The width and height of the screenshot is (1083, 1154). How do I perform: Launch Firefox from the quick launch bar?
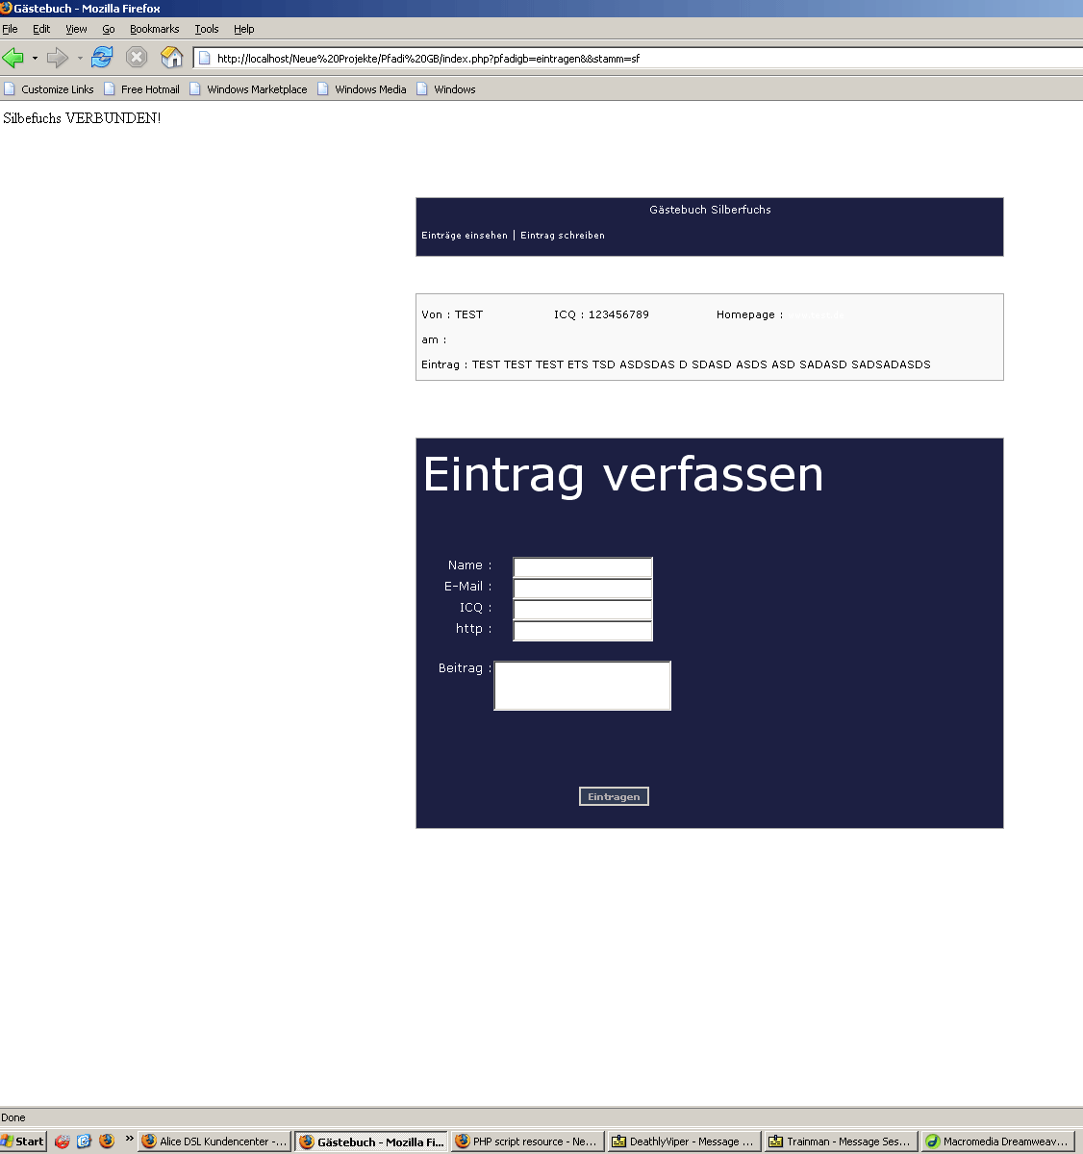pos(107,1141)
